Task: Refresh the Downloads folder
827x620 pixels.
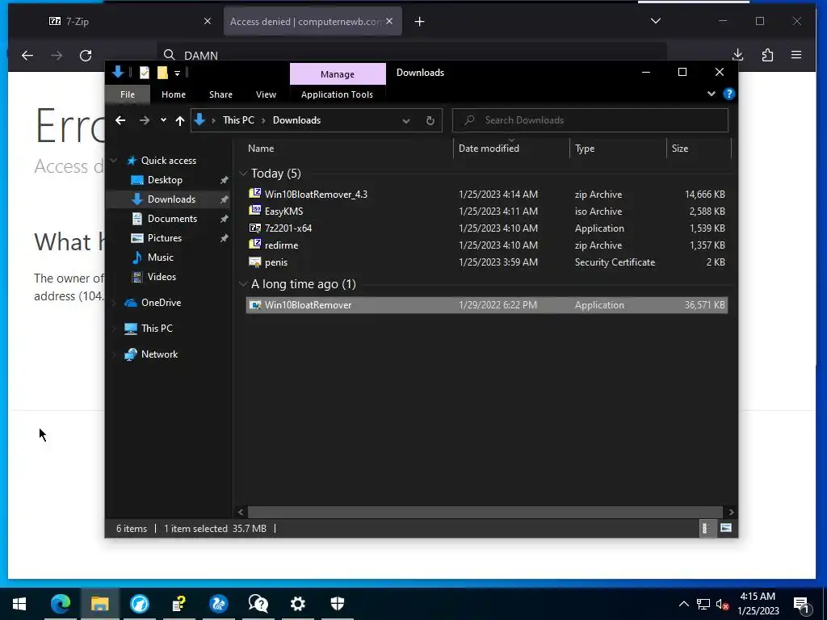Action: point(430,121)
